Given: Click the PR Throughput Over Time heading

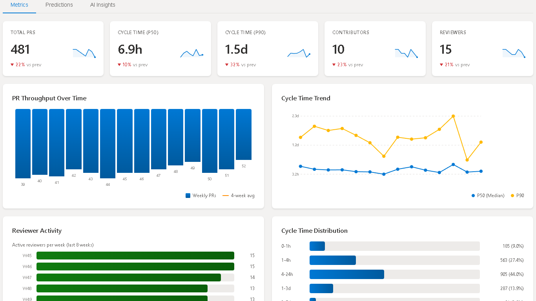Looking at the screenshot, I should click(x=49, y=98).
